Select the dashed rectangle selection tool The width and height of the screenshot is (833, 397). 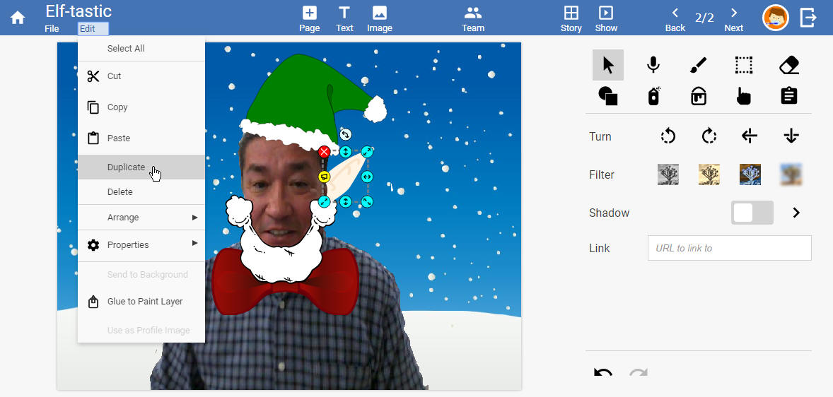pos(744,65)
